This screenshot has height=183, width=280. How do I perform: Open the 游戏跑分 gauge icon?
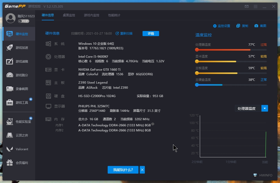[x=10, y=75]
